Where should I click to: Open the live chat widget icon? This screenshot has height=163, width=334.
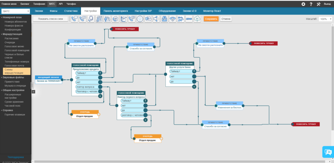(328, 152)
